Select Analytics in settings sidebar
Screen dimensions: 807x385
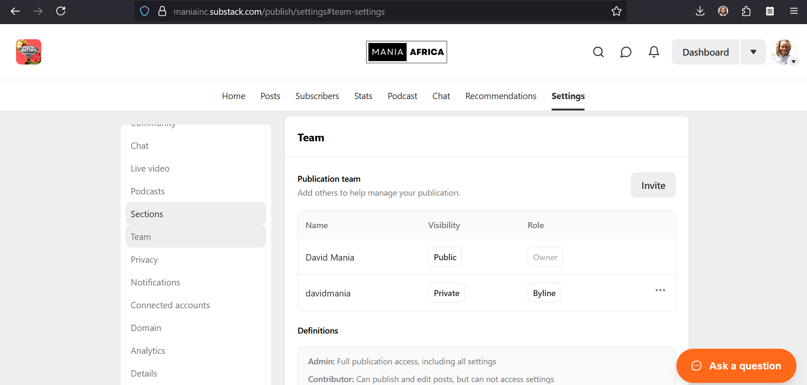196,351
